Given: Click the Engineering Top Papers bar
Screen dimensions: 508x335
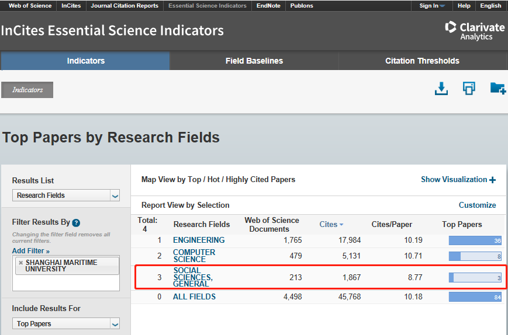Looking at the screenshot, I should (475, 240).
